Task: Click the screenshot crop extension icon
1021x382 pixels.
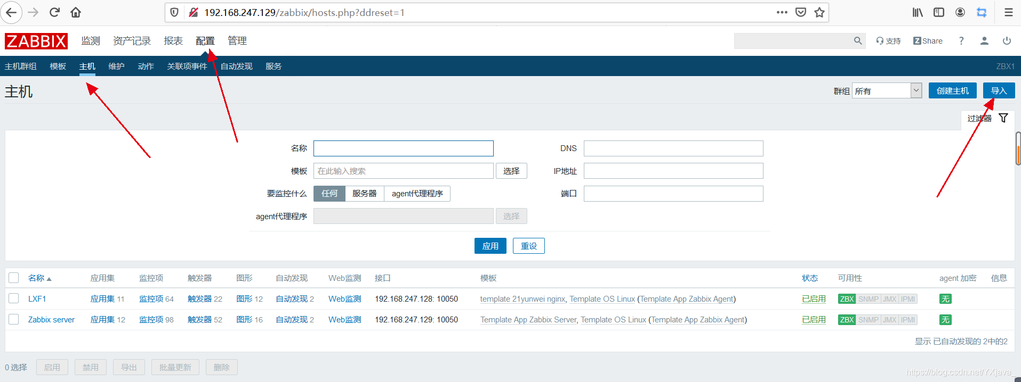Action: (982, 12)
